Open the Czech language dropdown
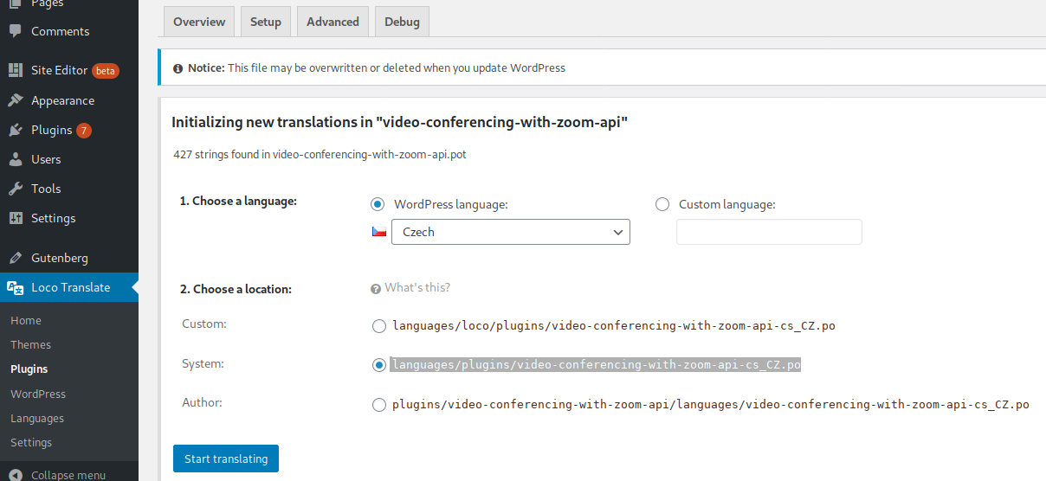The image size is (1046, 481). point(511,232)
